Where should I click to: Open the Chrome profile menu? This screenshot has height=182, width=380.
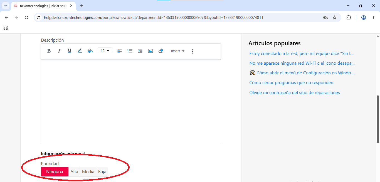(x=364, y=17)
